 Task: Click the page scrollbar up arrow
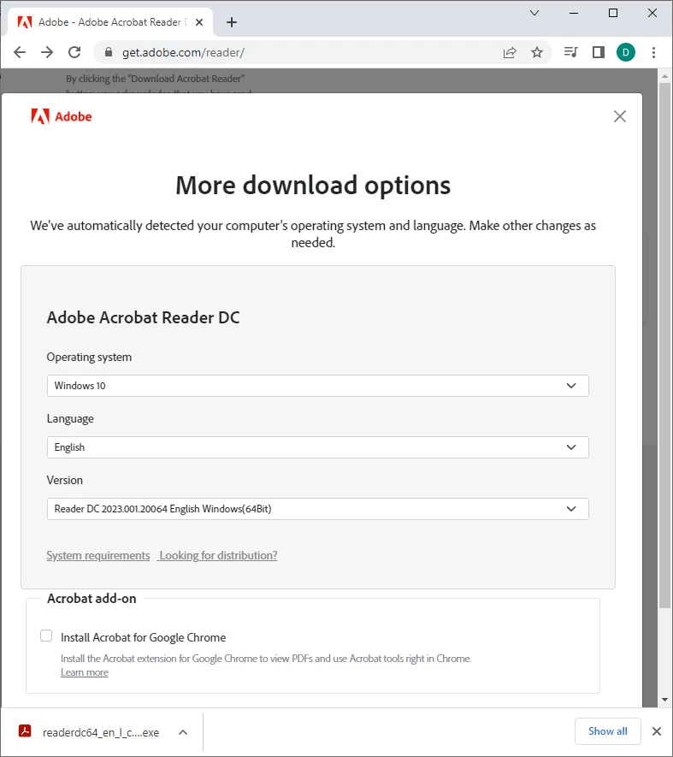pyautogui.click(x=664, y=76)
